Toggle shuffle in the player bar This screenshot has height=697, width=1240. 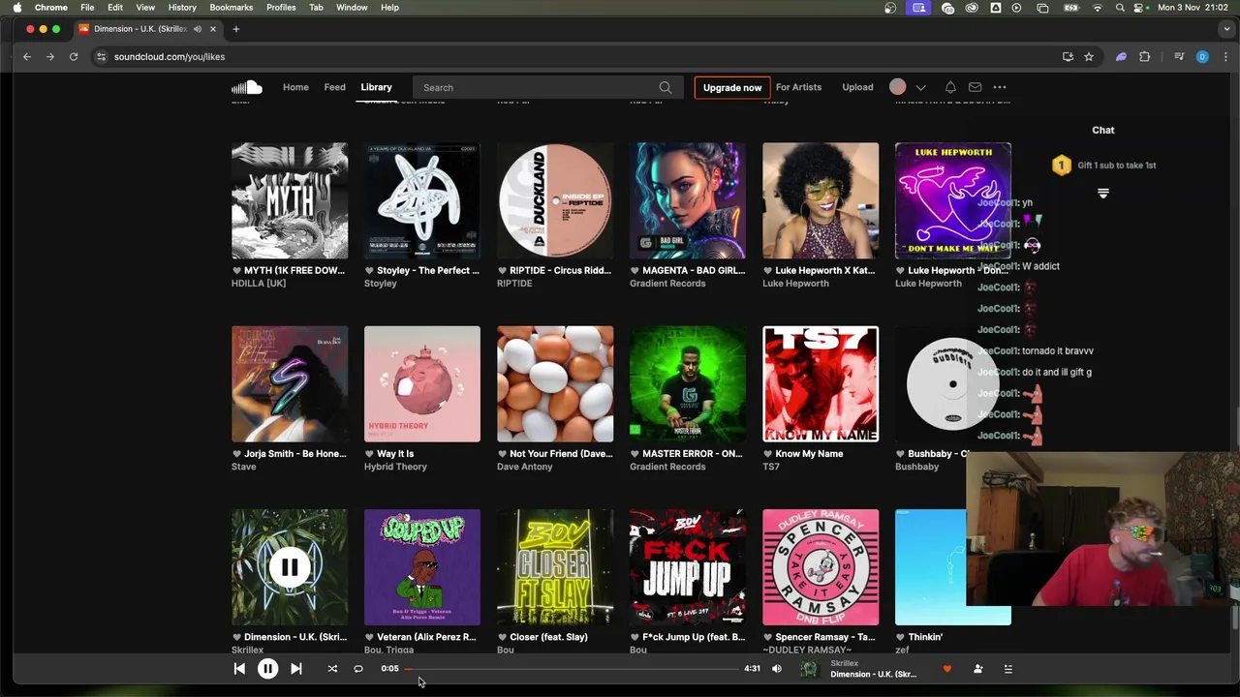point(332,668)
